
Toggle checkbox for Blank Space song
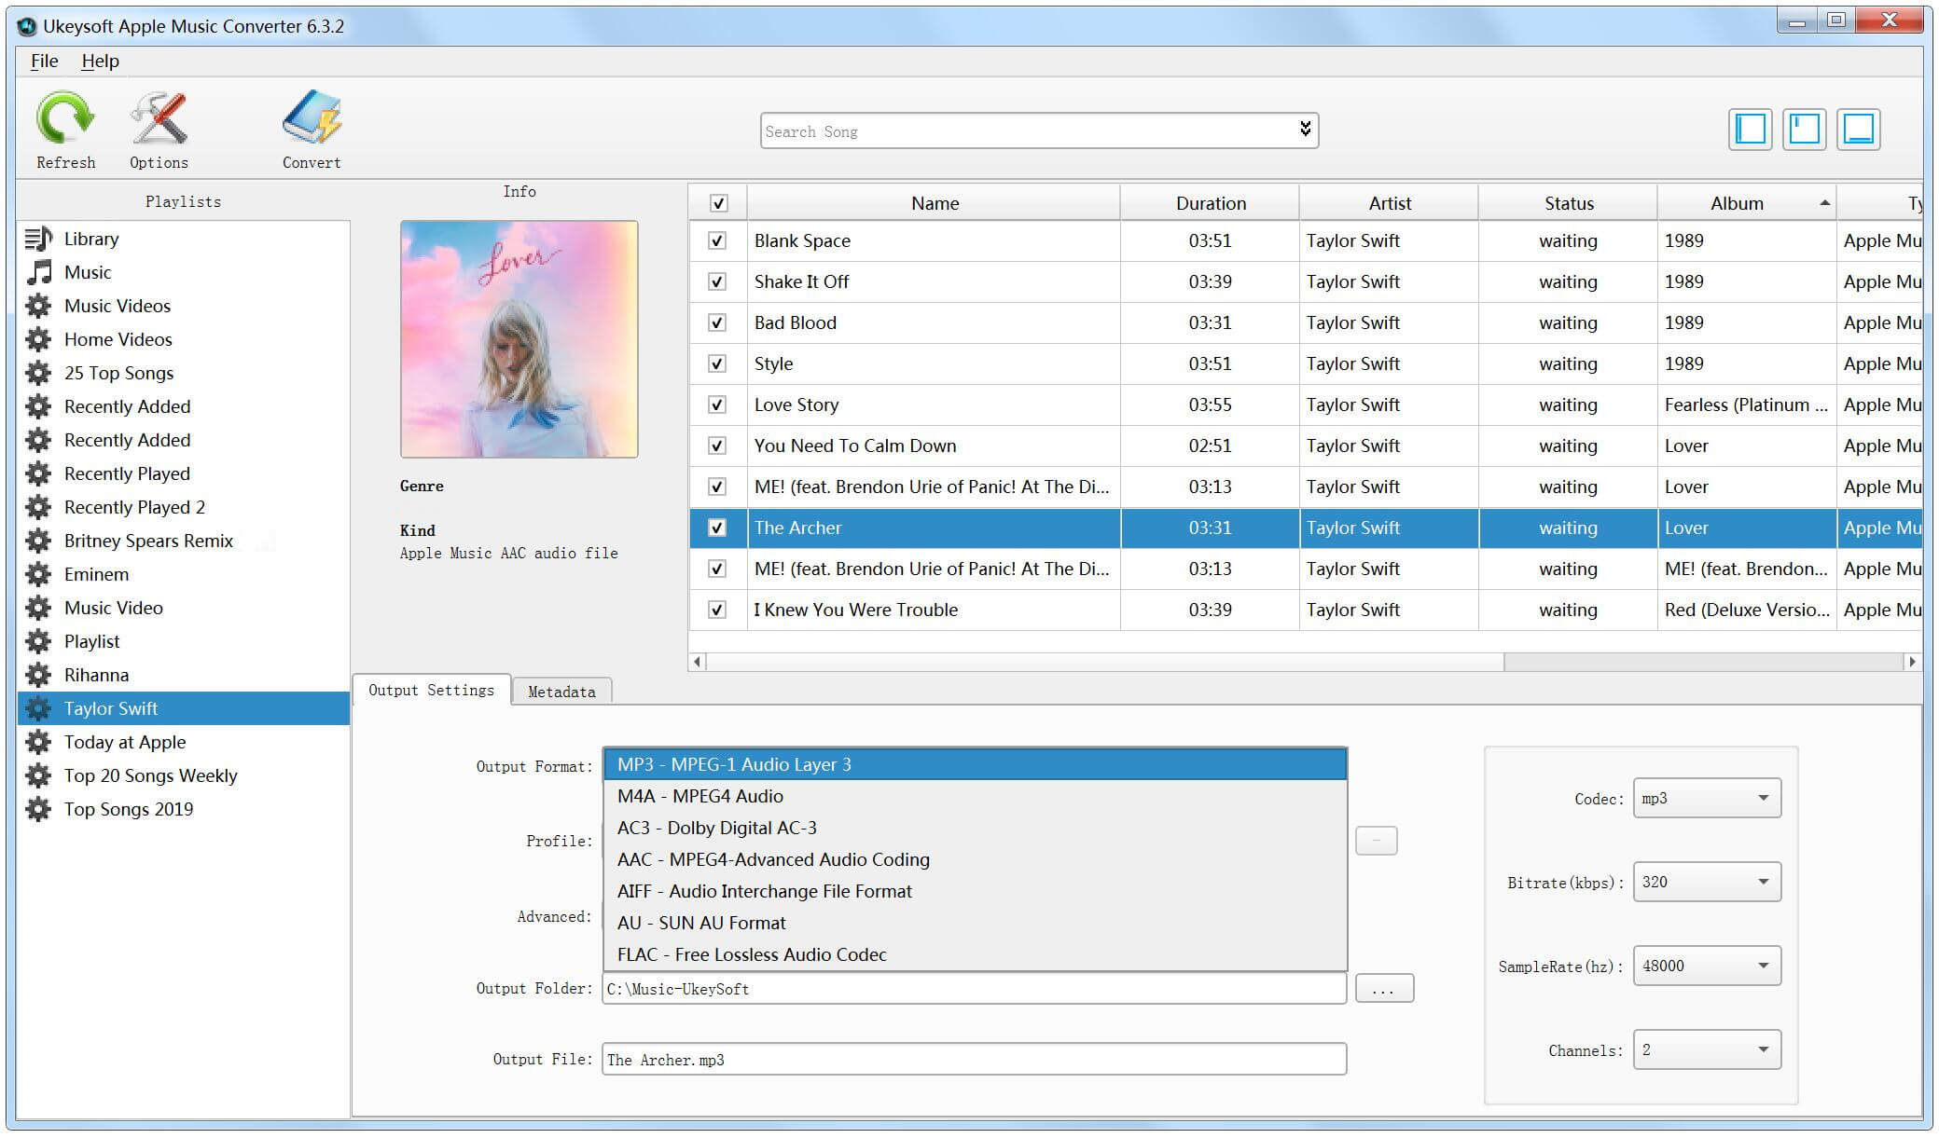[718, 240]
